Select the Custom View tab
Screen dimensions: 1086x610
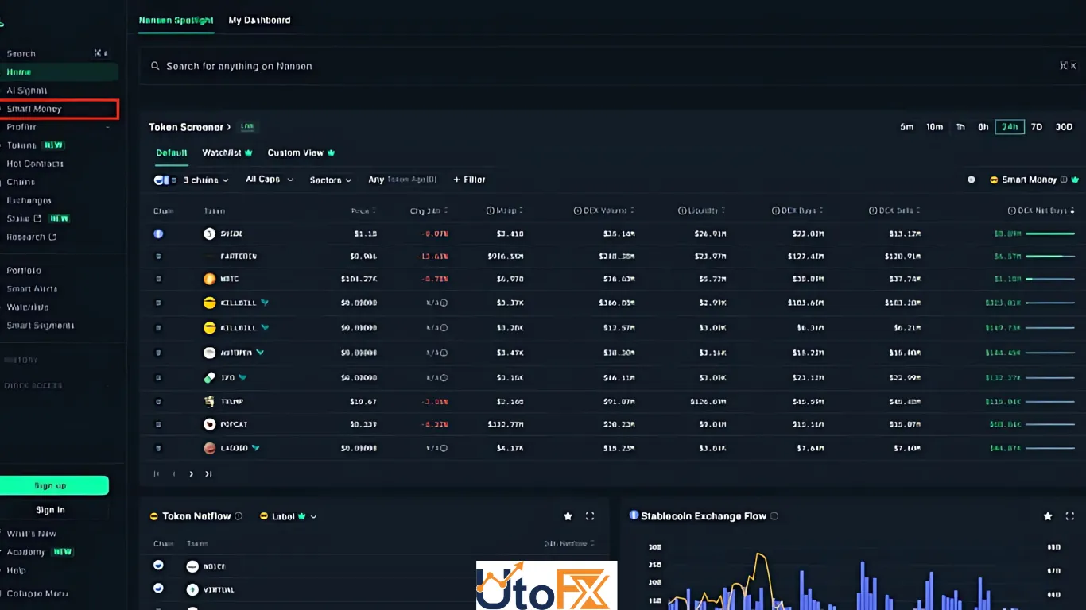pos(301,152)
